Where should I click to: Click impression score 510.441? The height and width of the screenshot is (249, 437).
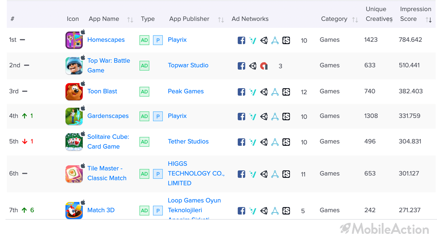(x=409, y=65)
